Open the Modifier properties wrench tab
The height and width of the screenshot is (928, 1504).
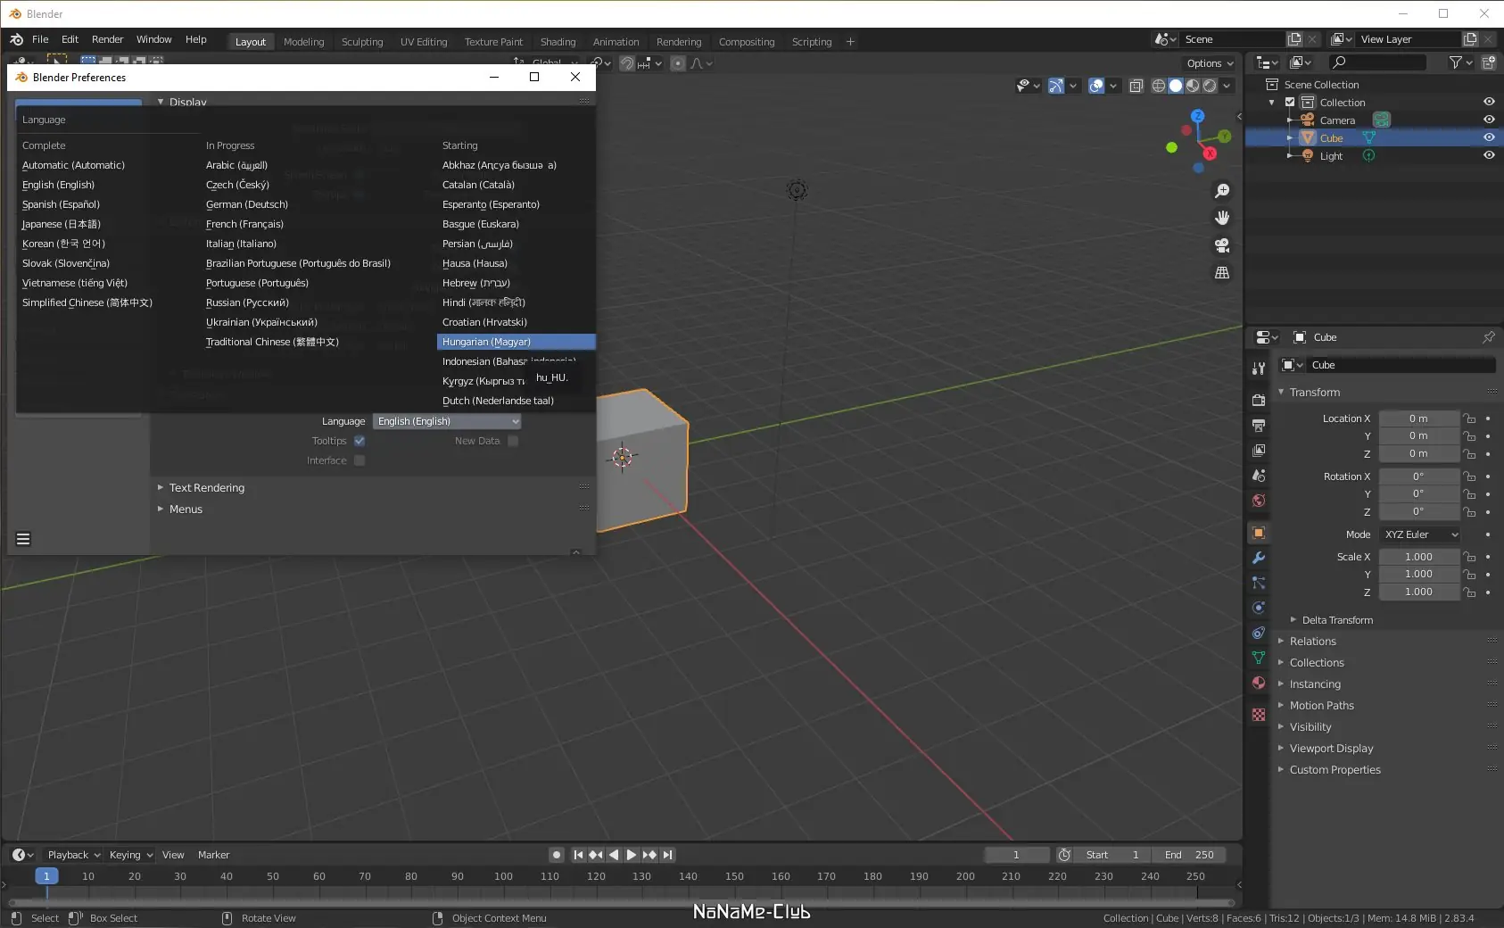[1259, 558]
